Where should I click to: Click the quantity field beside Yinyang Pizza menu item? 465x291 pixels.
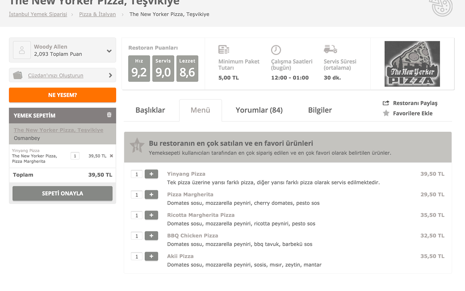(137, 174)
